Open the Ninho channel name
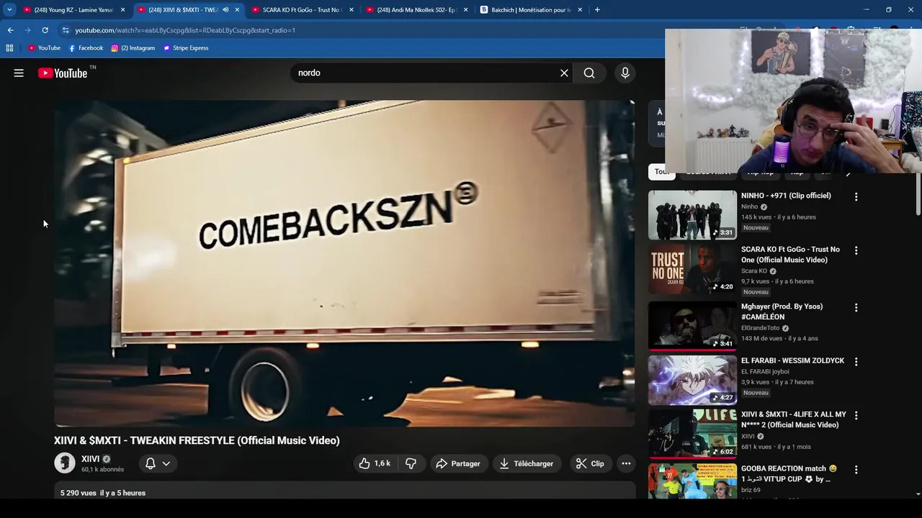This screenshot has width=922, height=518. point(749,207)
